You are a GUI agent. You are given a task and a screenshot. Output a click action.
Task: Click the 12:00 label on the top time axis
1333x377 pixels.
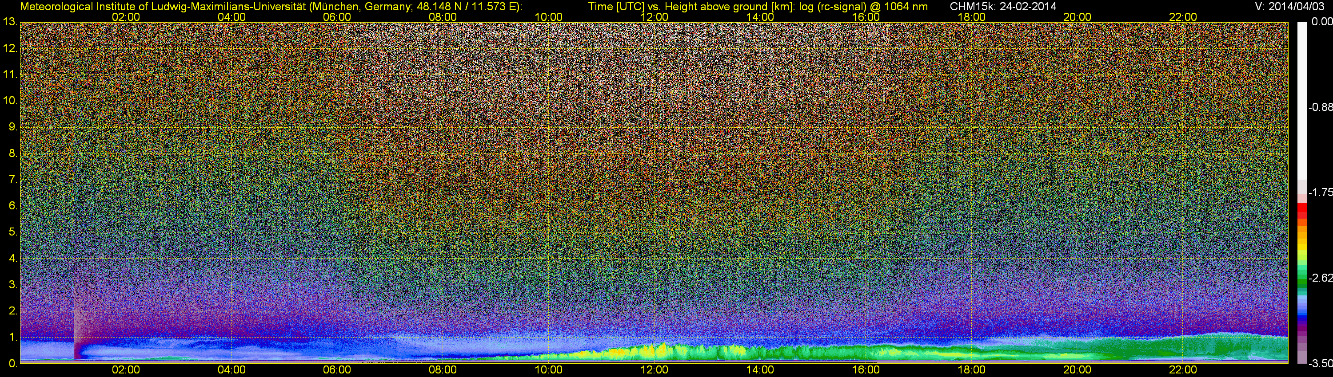(x=654, y=17)
